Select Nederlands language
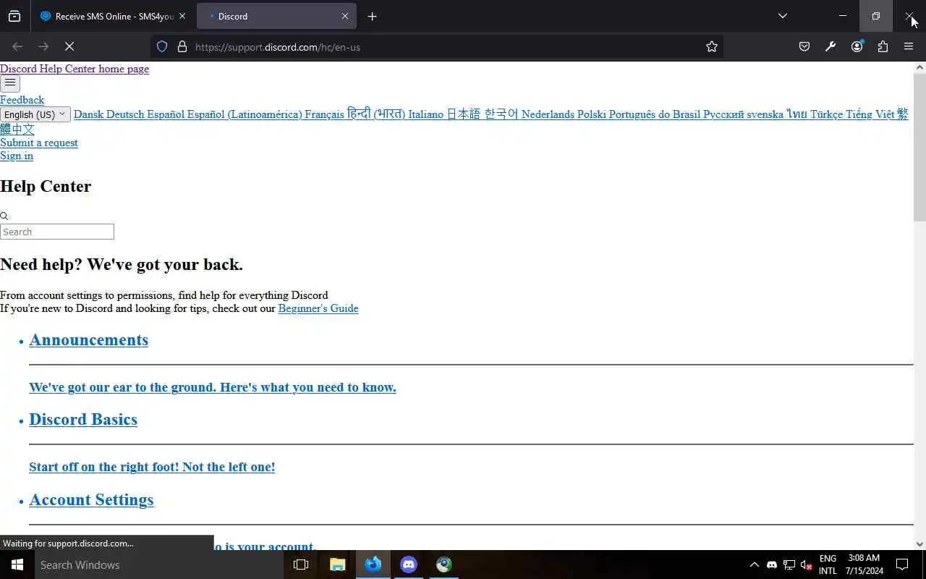Viewport: 926px width, 579px height. pyautogui.click(x=548, y=114)
